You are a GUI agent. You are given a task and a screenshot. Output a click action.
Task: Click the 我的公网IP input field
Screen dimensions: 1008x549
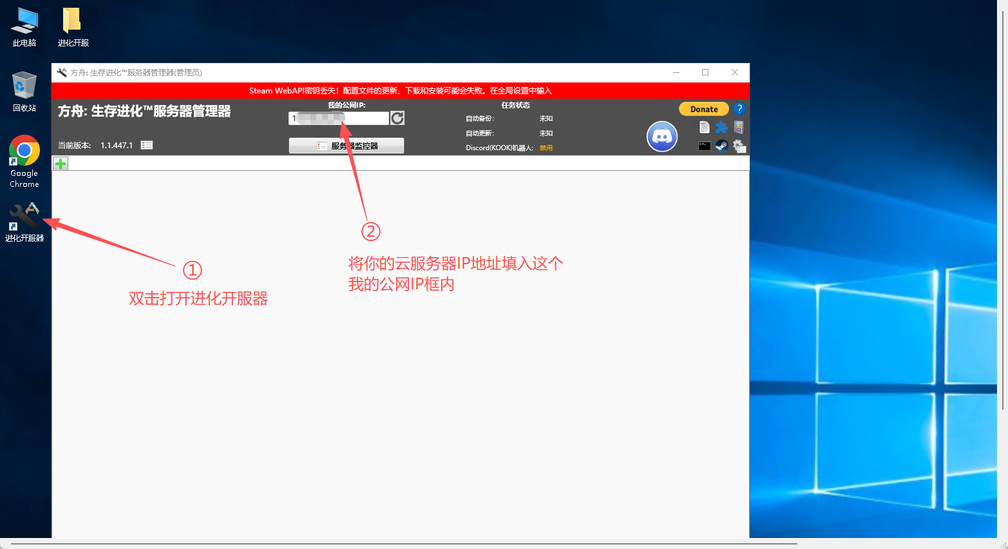coord(339,118)
